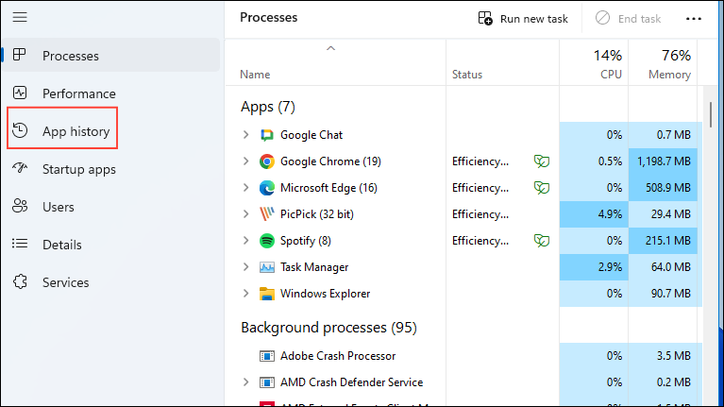Click the Google Chat app icon

coord(266,135)
